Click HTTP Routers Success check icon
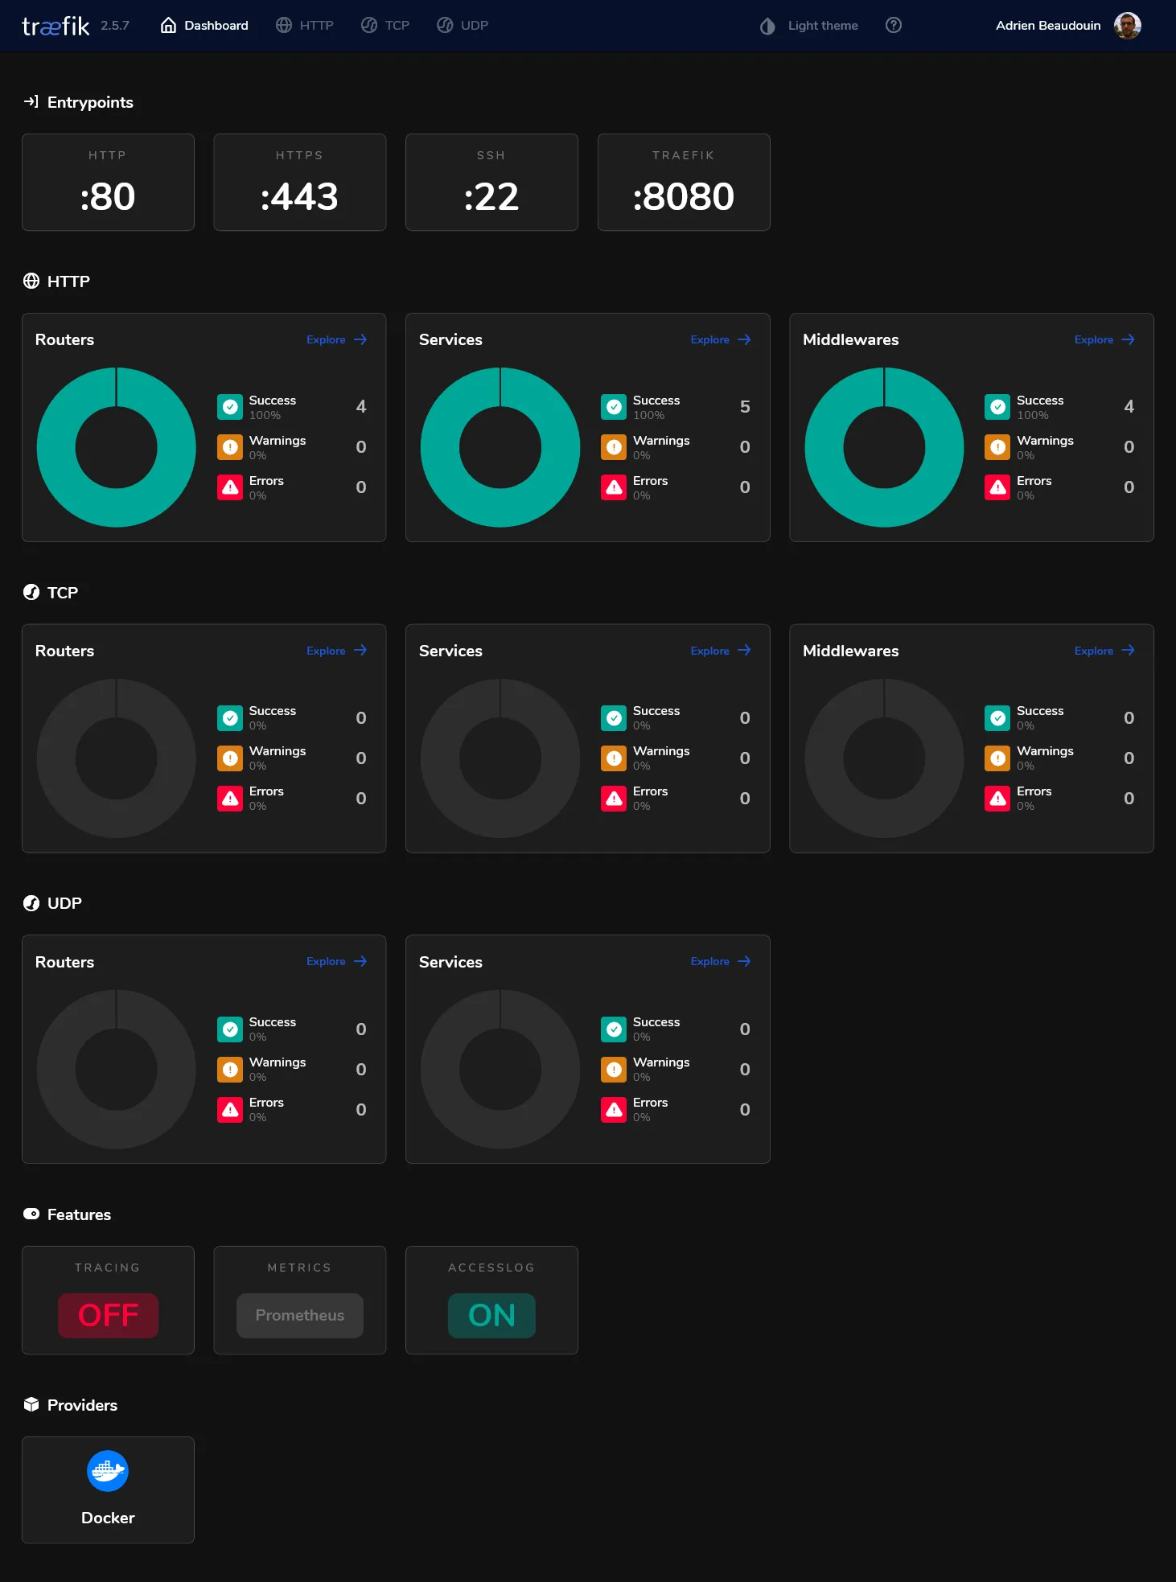 pos(230,407)
